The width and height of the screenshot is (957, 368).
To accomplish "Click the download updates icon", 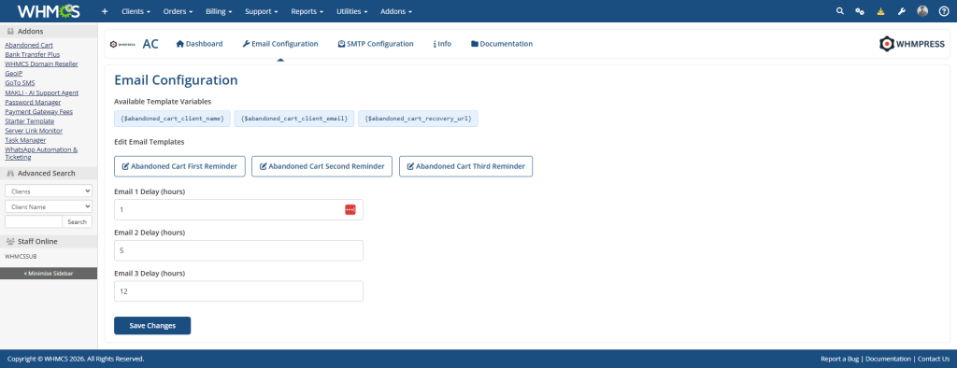I will (x=879, y=11).
